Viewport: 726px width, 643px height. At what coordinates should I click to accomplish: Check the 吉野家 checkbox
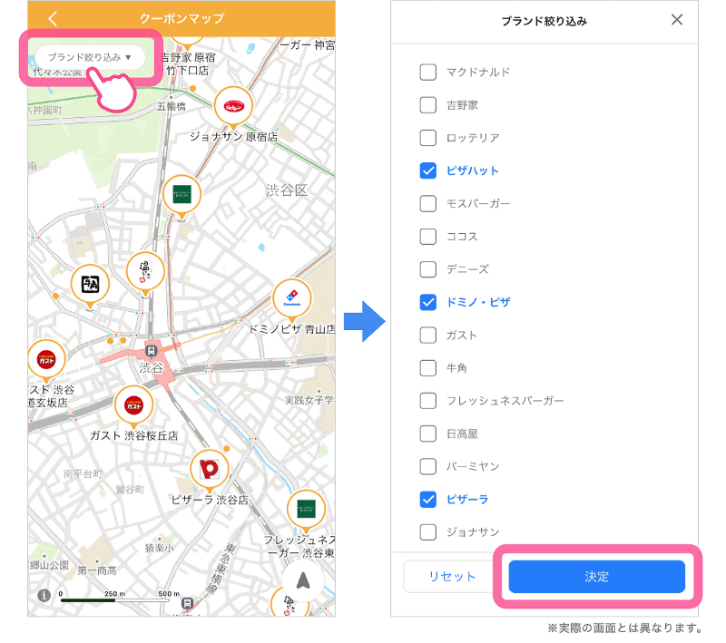[x=427, y=105]
